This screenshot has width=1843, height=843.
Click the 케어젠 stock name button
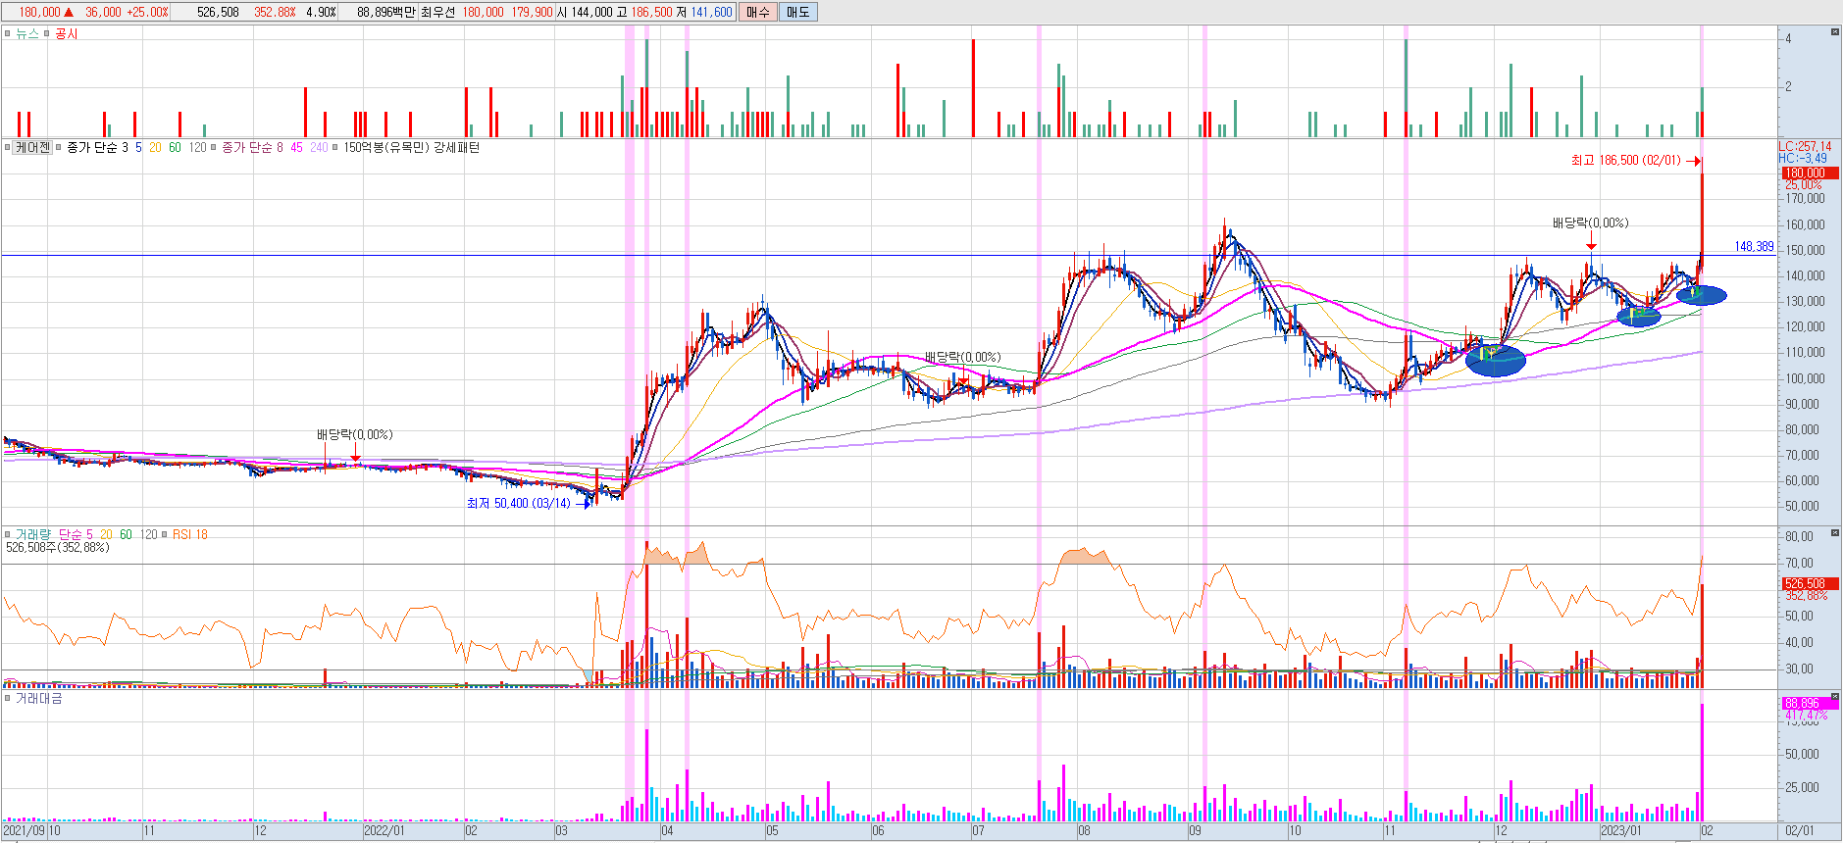(32, 147)
